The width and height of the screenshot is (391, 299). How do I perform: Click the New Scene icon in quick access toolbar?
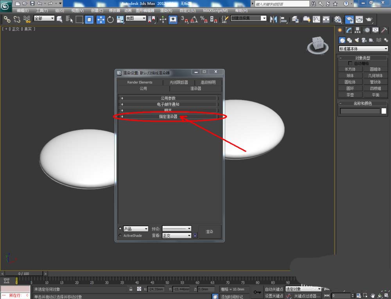pos(18,4)
